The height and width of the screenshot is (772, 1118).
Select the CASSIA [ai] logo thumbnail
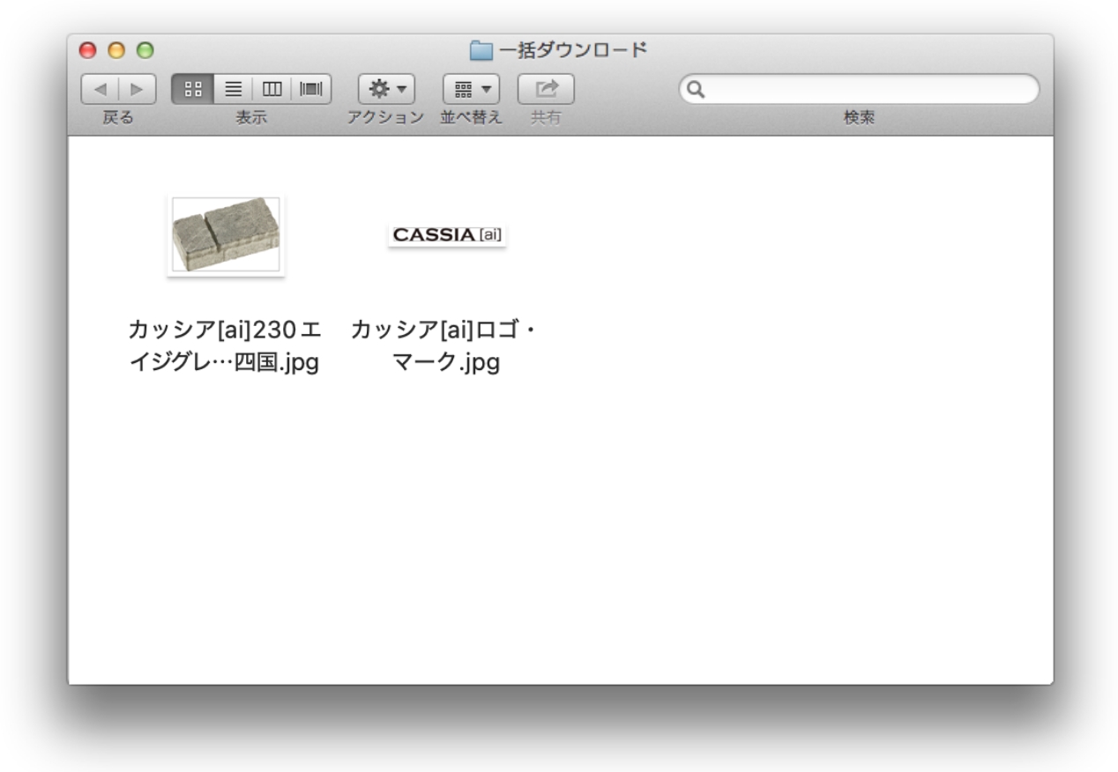tap(447, 235)
